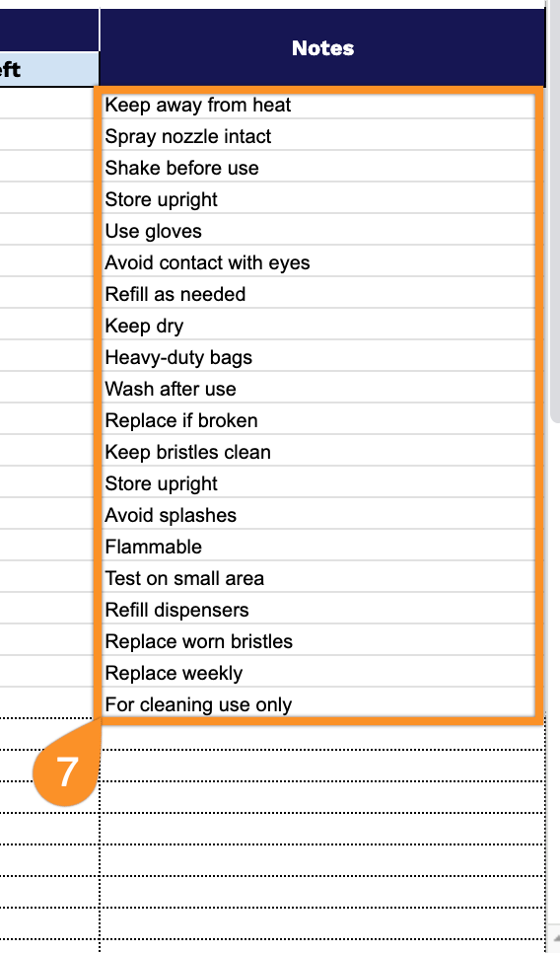Viewport: 560px width, 953px height.
Task: Select the 'Replace worn bristles' cell
Action: click(317, 642)
